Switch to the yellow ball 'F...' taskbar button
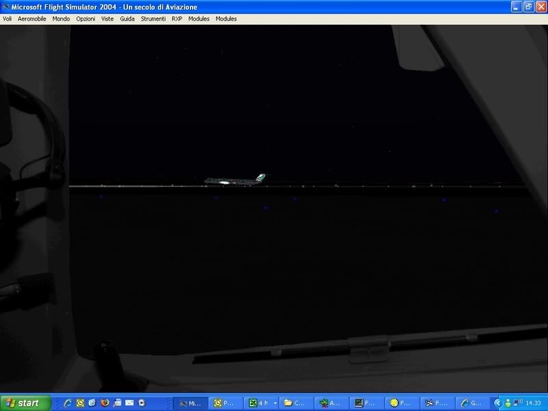Image resolution: width=548 pixels, height=411 pixels. [x=401, y=403]
